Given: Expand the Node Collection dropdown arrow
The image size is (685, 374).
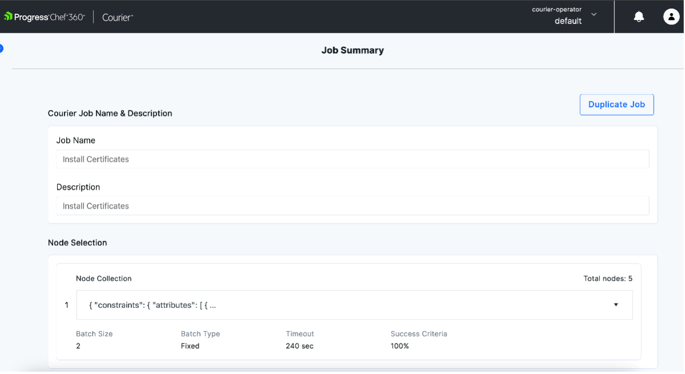Looking at the screenshot, I should [616, 305].
